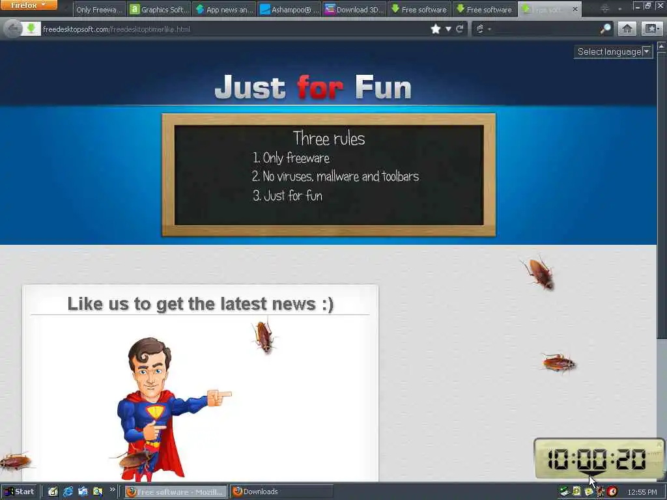The image size is (667, 500).
Task: Go back using the browser back arrow
Action: pos(13,29)
